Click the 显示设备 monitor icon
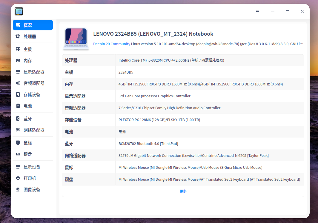This screenshot has width=318, height=223. [18, 167]
